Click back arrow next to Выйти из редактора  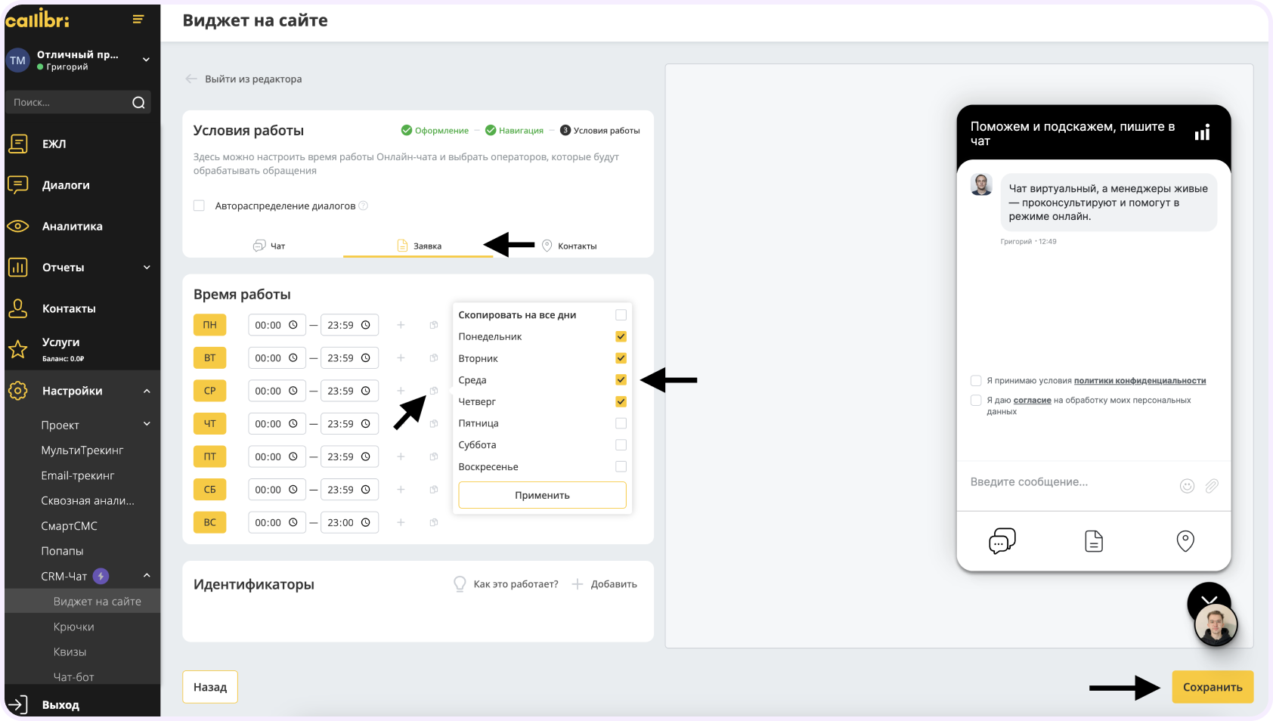[x=191, y=79]
